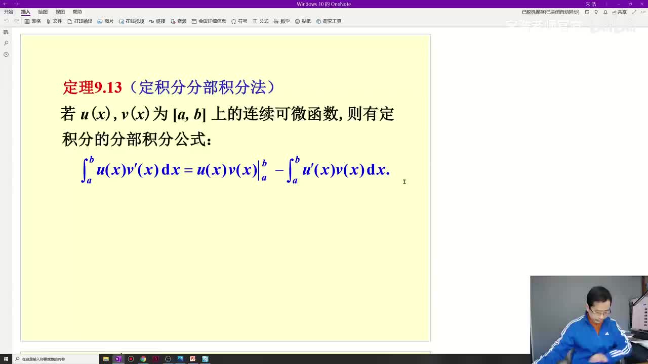Open the Windows Start menu
The image size is (648, 364).
(x=6, y=359)
